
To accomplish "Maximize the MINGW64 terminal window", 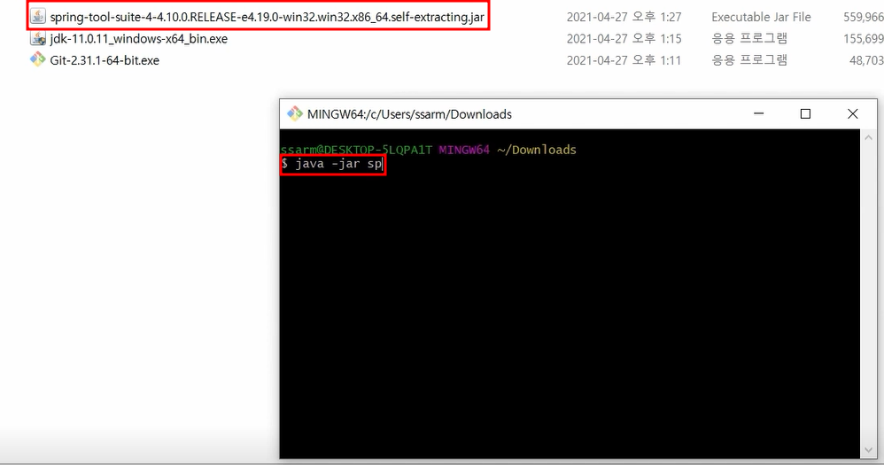I will pyautogui.click(x=806, y=114).
